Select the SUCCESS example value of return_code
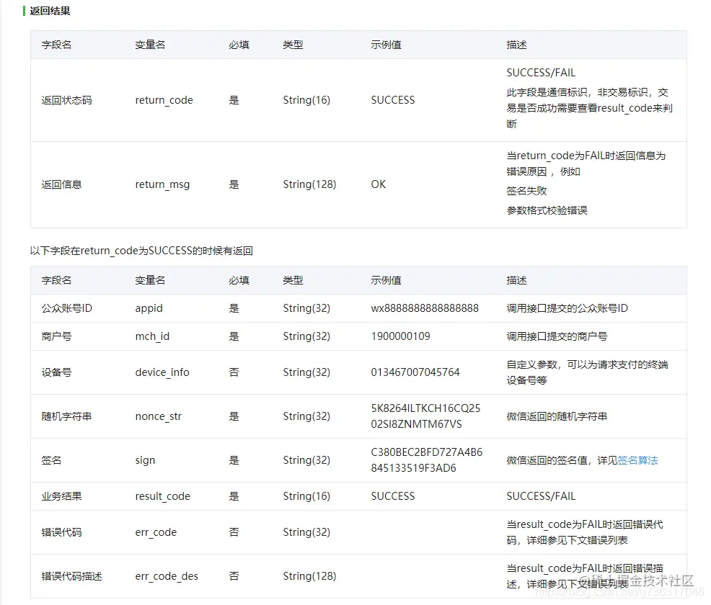Viewport: 711px width, 605px height. 392,100
